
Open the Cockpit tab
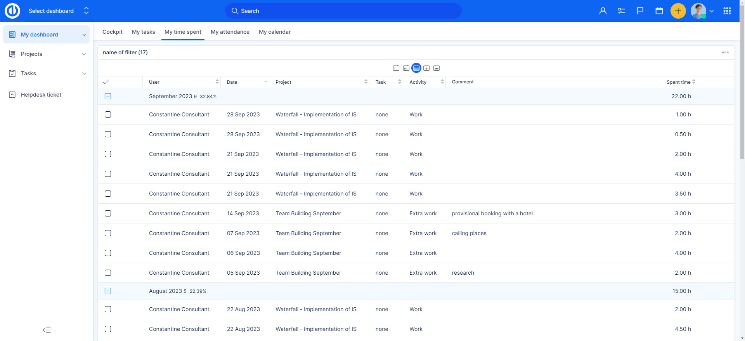pos(112,32)
